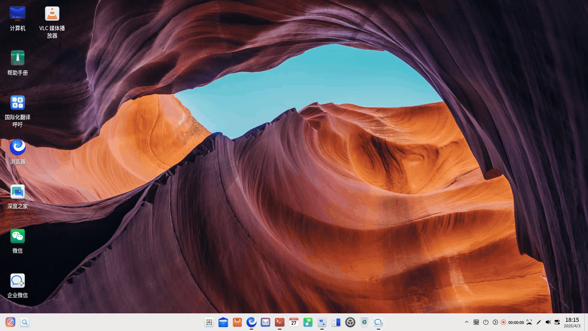
Task: Expand the hidden tray icons arrow
Action: [x=467, y=322]
